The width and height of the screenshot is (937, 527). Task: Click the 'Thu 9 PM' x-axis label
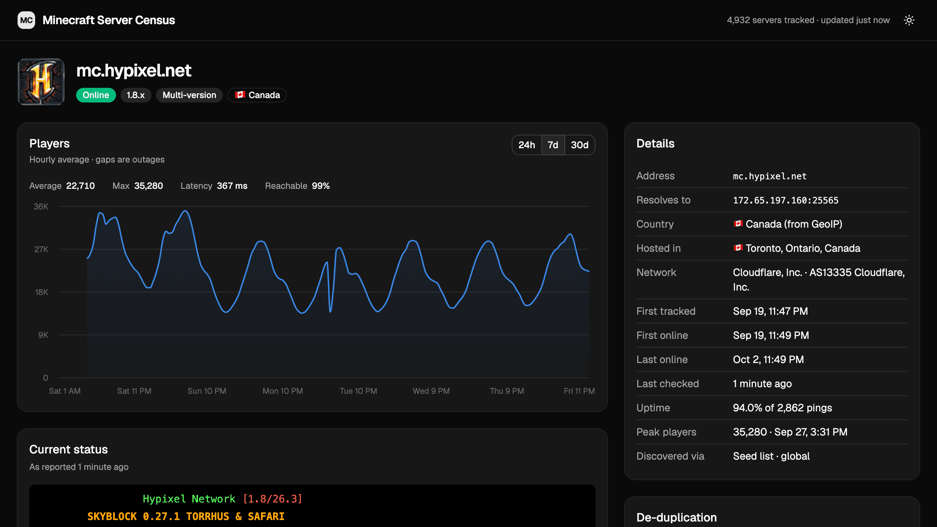tap(507, 391)
